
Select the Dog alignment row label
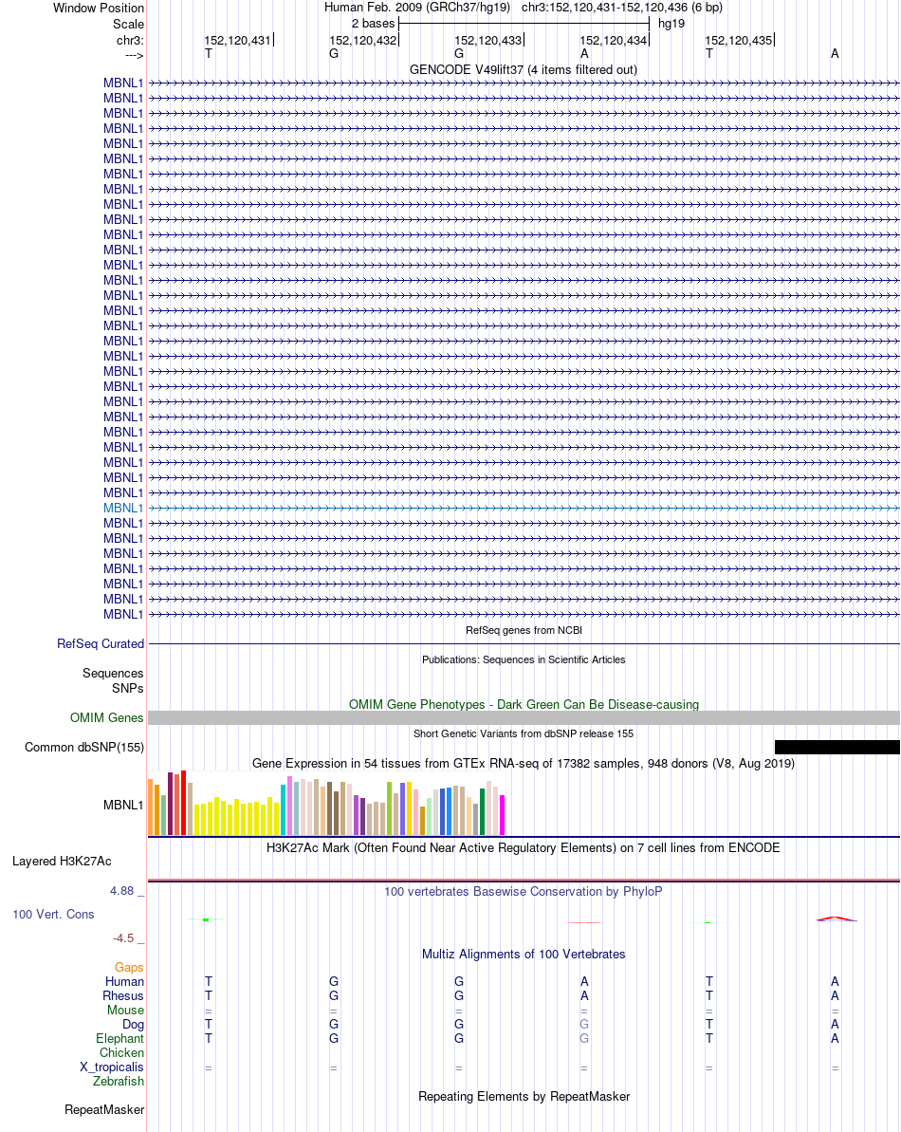(134, 1025)
